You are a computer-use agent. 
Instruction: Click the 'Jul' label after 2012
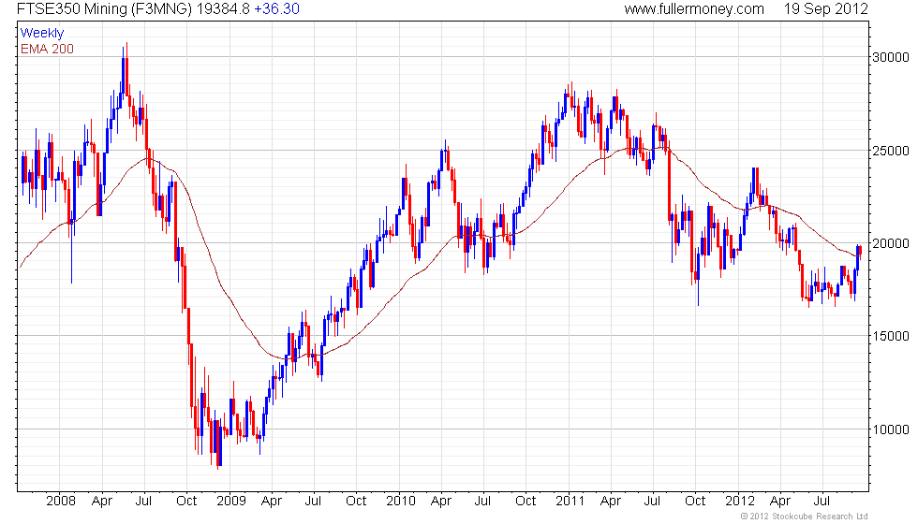(822, 502)
